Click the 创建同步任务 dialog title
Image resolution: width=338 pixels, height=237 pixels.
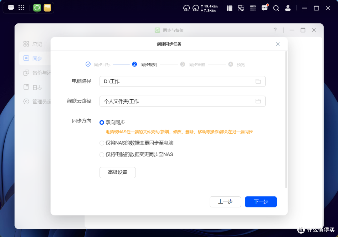pos(169,44)
